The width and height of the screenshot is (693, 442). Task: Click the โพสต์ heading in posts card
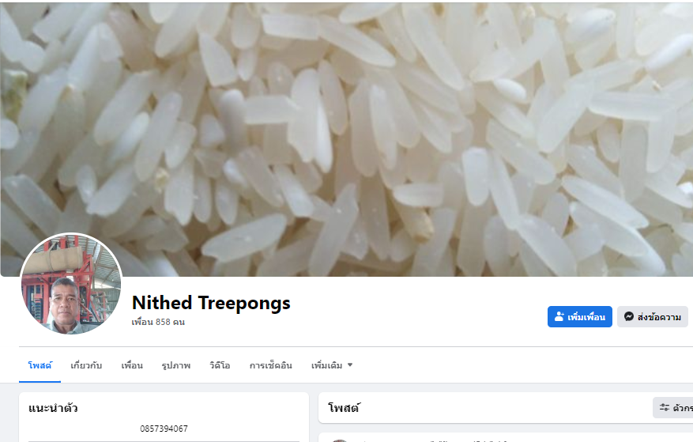click(344, 407)
